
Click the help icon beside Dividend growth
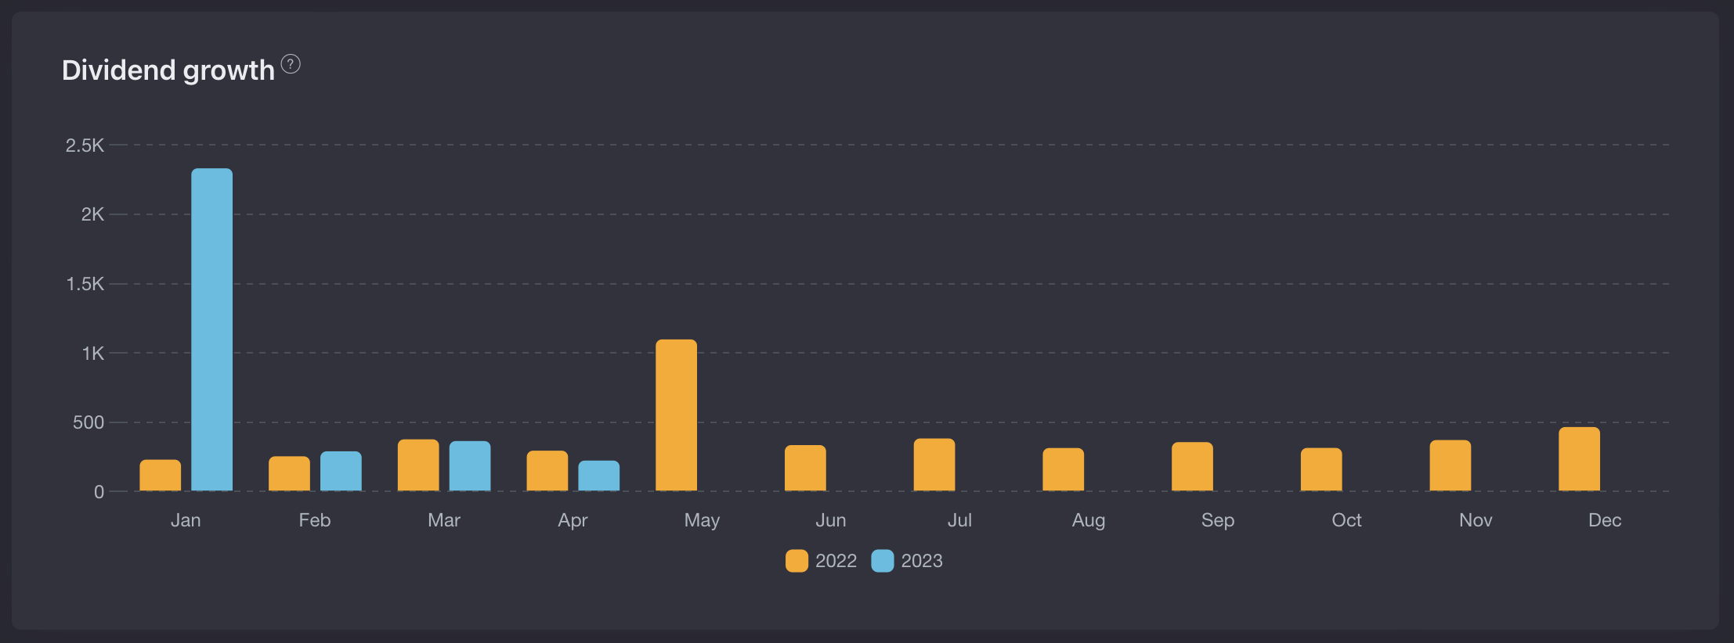coord(291,64)
